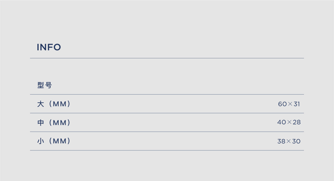This screenshot has width=334, height=181.
Task: Click the 小（MM）row label
Action: pos(54,141)
